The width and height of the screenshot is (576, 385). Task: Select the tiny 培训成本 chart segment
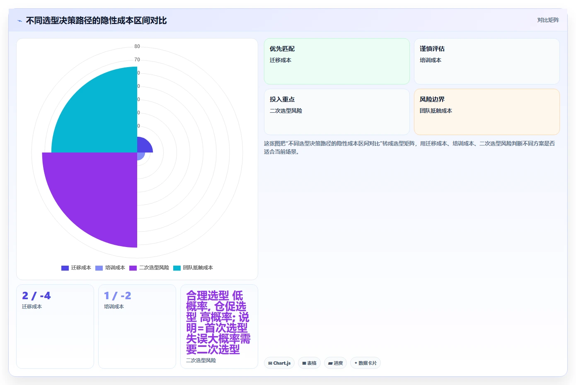[x=140, y=155]
